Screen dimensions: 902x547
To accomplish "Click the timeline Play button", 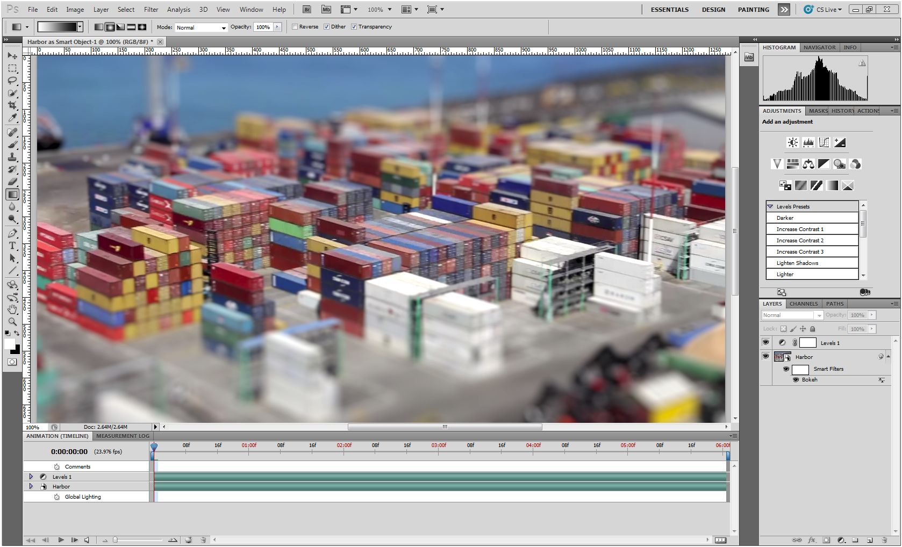I will (61, 540).
